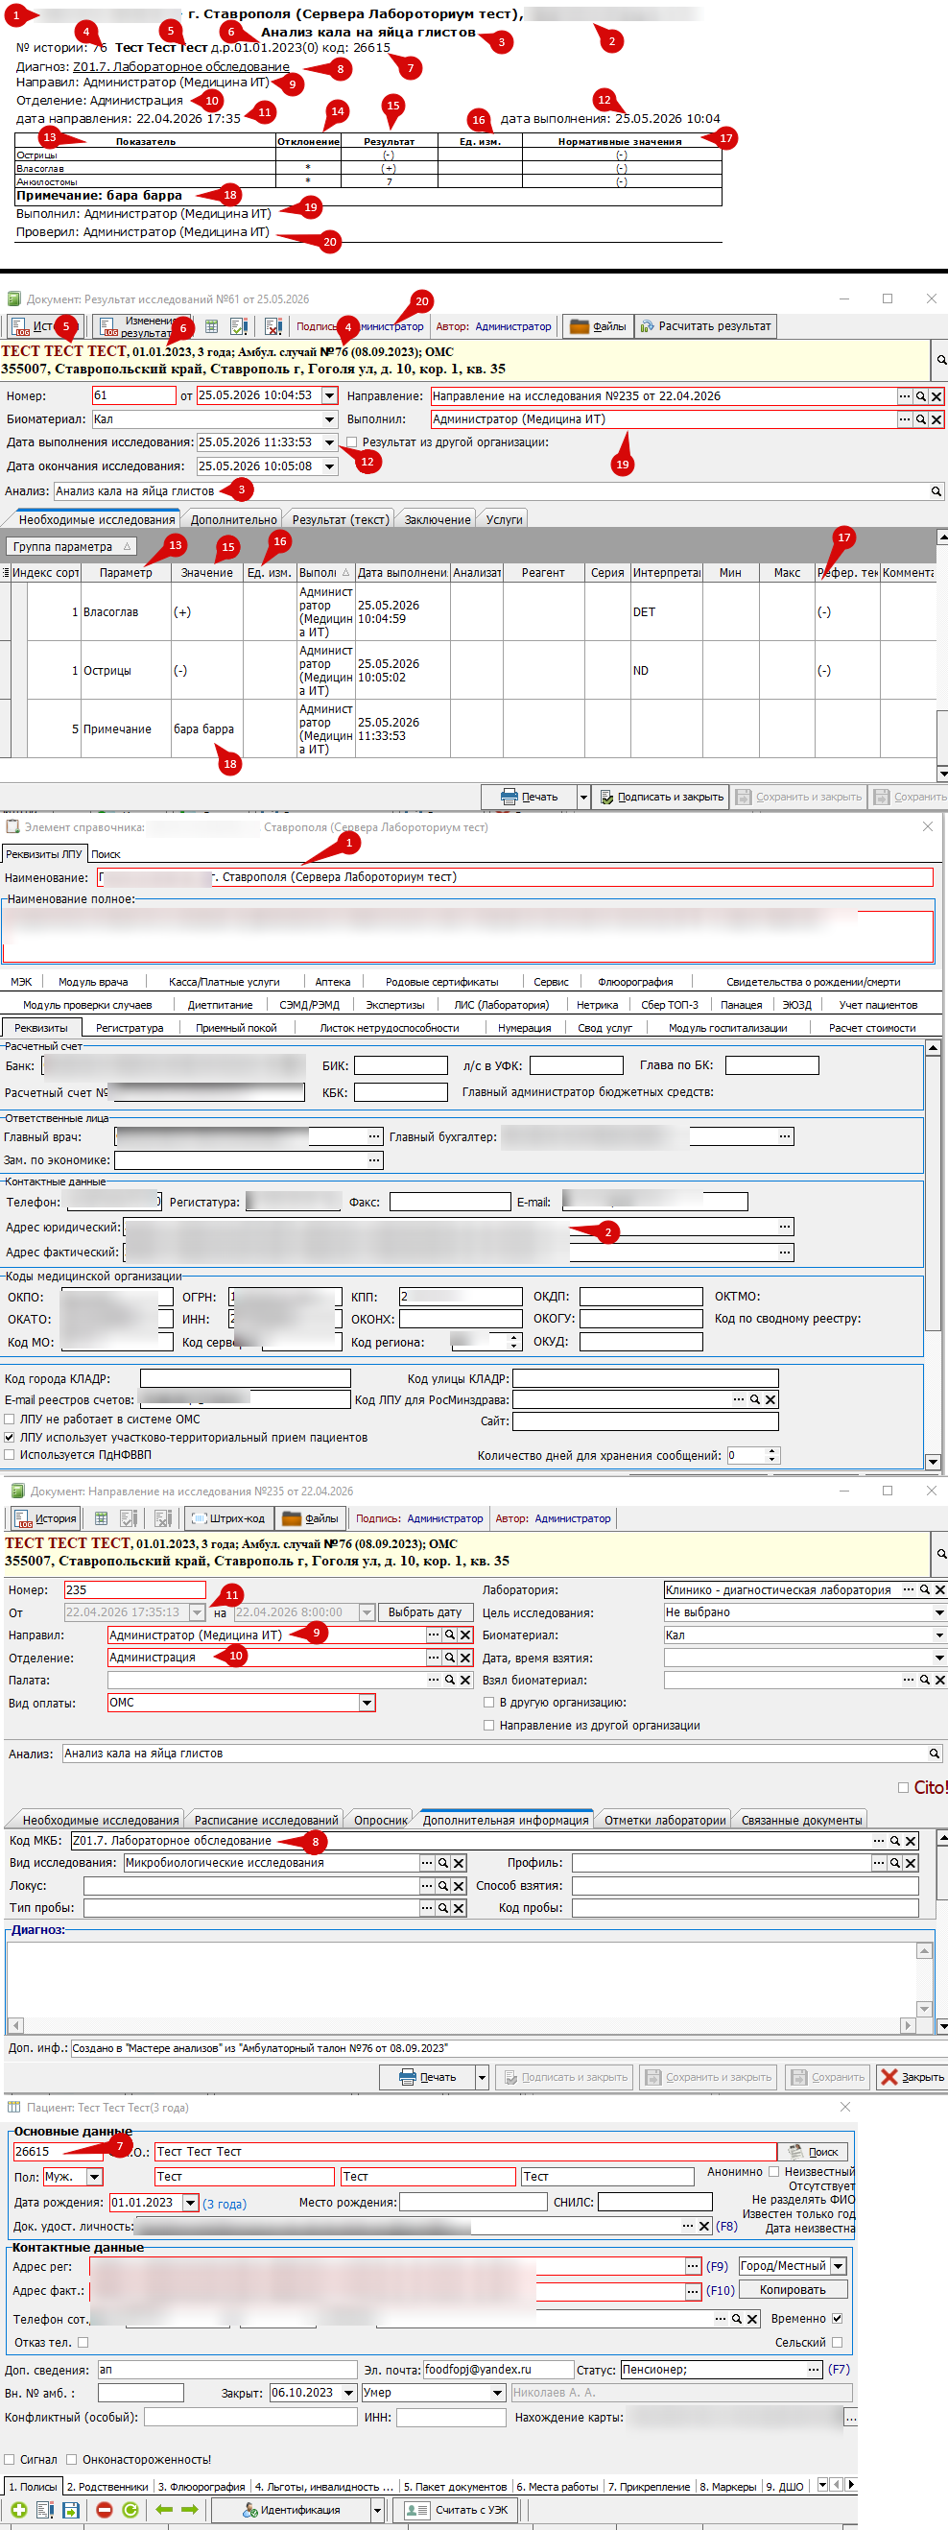Screen dimensions: 948x2530
Task: Click ellipsis next to Главный врач field
Action: (x=374, y=1136)
